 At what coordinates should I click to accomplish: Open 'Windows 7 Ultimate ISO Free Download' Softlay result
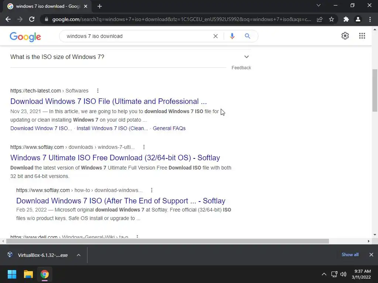pos(115,158)
